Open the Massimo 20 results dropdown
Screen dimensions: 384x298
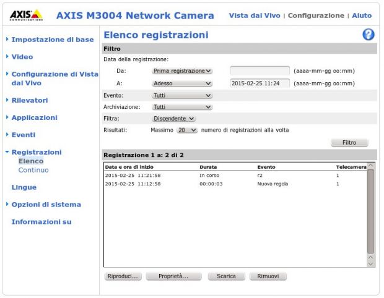[187, 130]
